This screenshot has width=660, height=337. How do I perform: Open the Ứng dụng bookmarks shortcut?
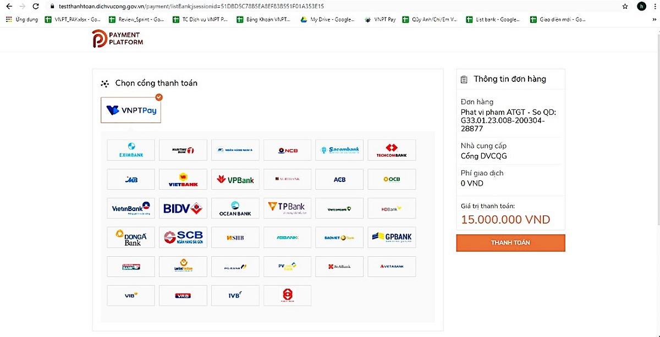(x=26, y=19)
